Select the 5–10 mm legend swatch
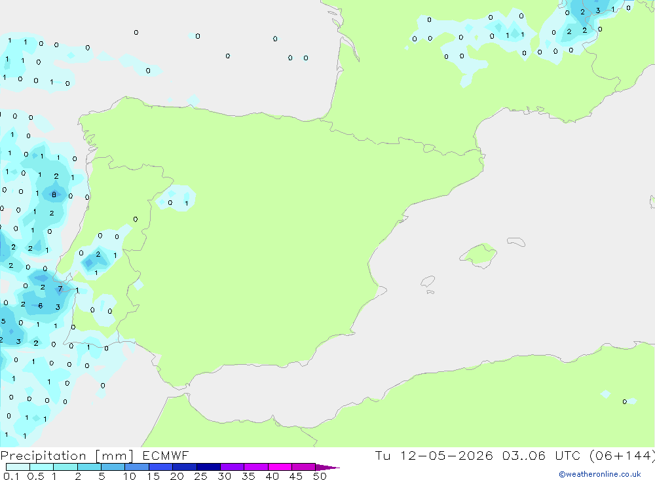 [x=113, y=467]
